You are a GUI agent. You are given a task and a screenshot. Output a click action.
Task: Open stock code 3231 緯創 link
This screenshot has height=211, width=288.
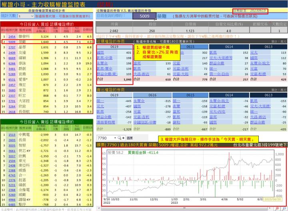pos(12,185)
